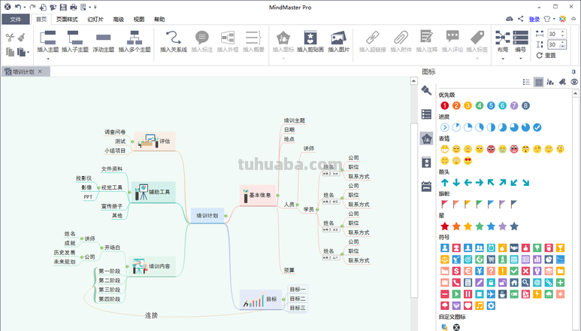Screen dimensions: 581x331
Task: Click the 重置 reset button
Action: point(546,56)
